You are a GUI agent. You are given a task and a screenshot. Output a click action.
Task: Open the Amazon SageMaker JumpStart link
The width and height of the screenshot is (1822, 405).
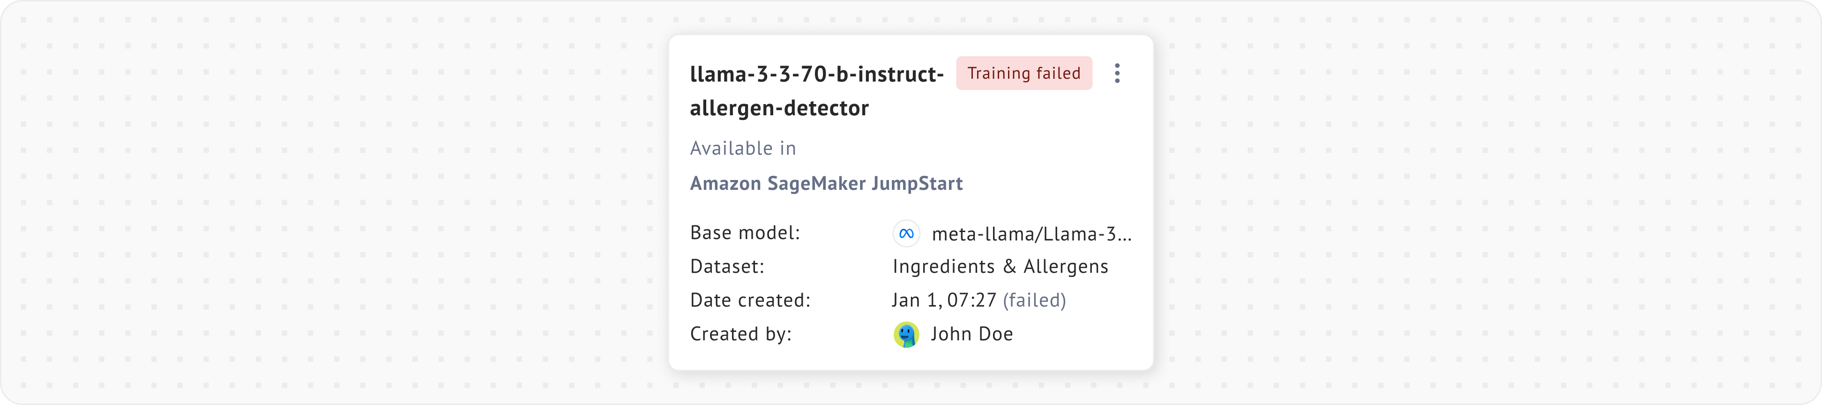point(825,183)
